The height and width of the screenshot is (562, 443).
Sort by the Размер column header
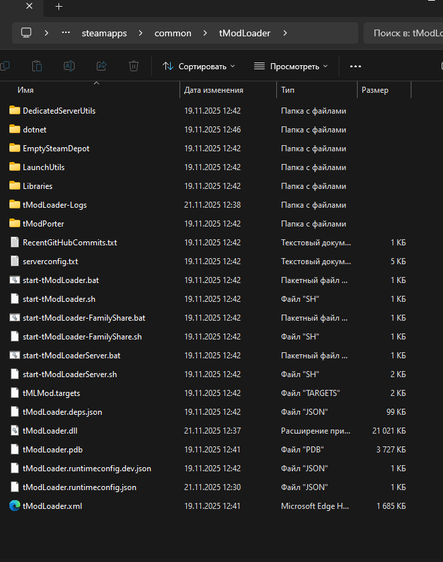pos(374,90)
